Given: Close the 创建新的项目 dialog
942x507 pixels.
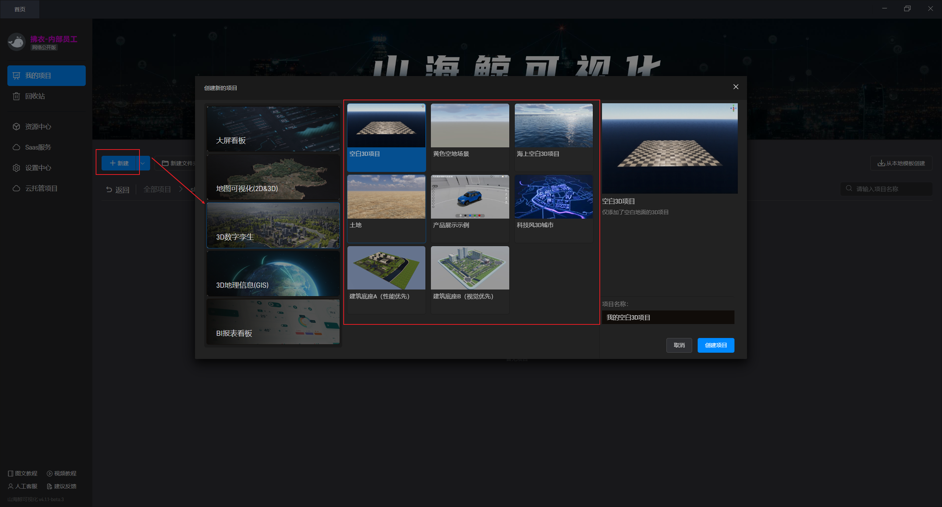Looking at the screenshot, I should point(736,87).
